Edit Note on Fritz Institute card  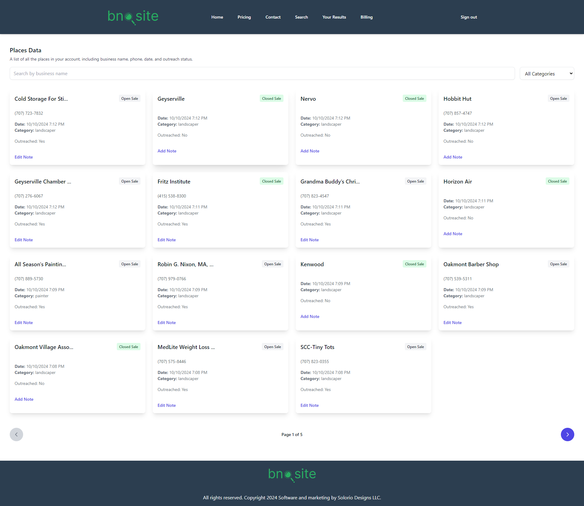[x=166, y=240]
